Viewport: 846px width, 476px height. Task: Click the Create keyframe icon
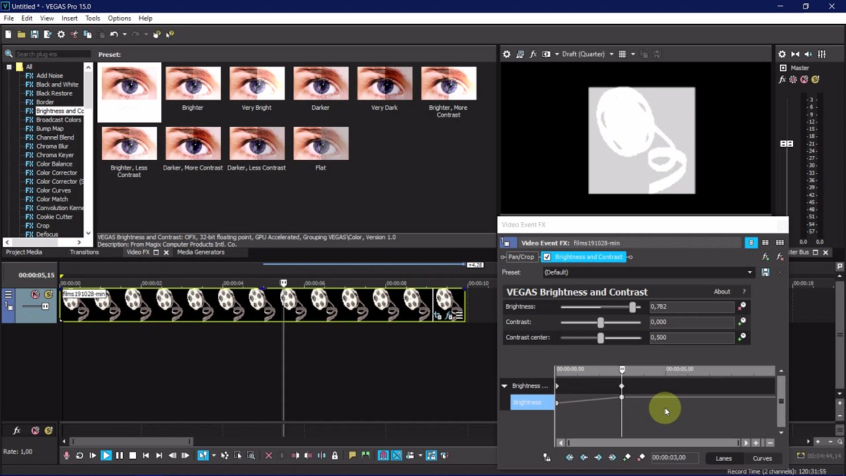pyautogui.click(x=627, y=457)
